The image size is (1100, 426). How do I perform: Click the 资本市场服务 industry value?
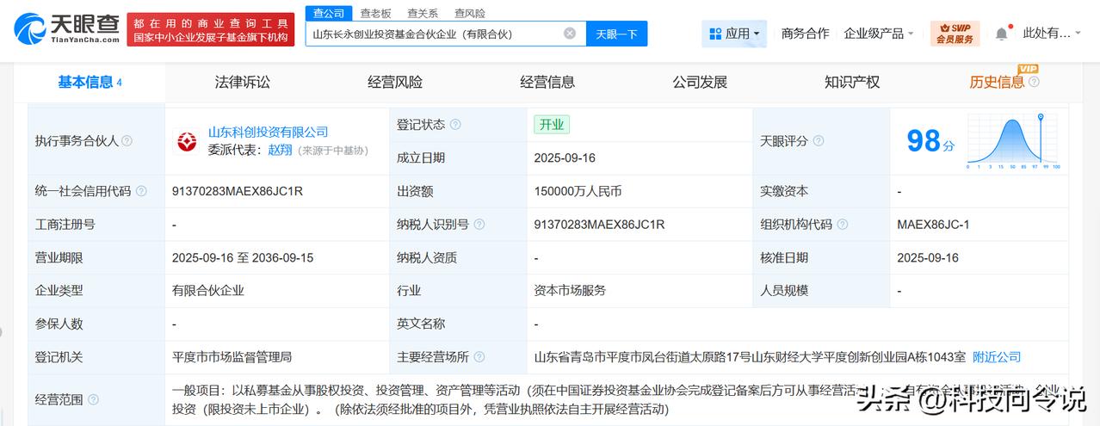(570, 291)
